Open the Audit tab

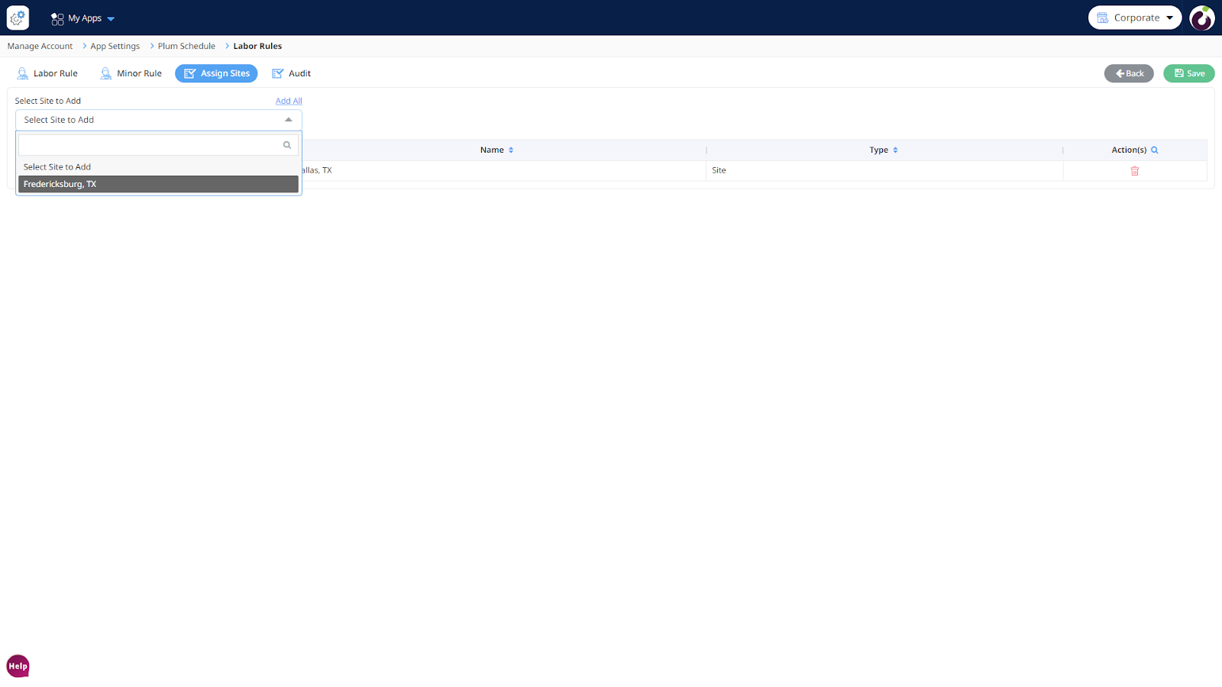292,73
